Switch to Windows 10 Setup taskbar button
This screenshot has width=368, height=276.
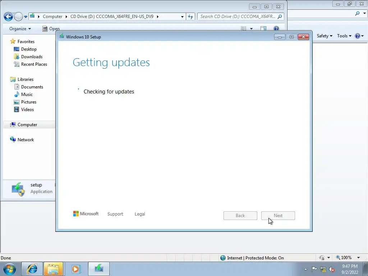99,269
